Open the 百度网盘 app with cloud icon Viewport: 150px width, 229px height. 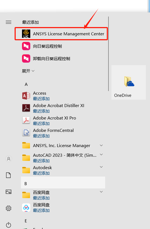point(26,207)
